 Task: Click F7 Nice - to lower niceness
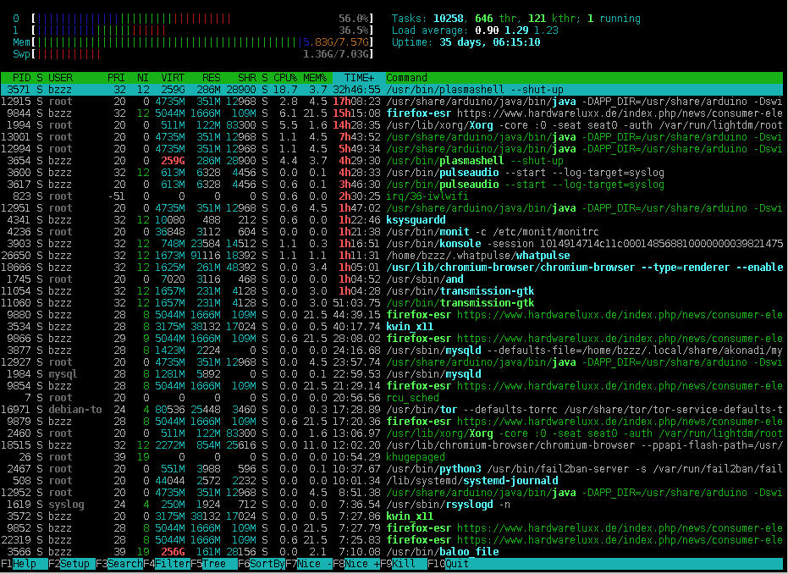309,564
